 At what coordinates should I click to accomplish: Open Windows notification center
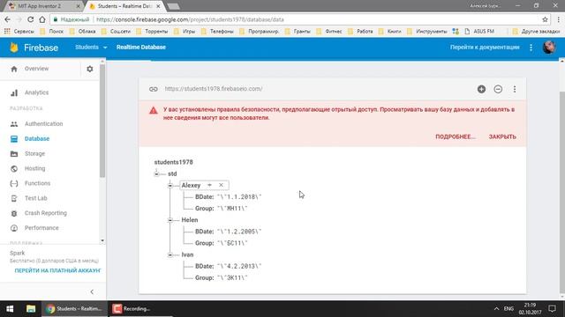tap(552, 309)
